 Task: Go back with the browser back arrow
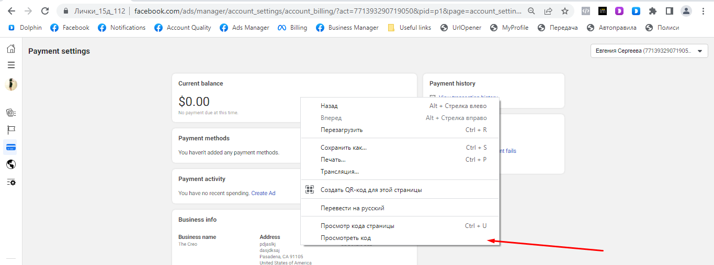tap(11, 11)
